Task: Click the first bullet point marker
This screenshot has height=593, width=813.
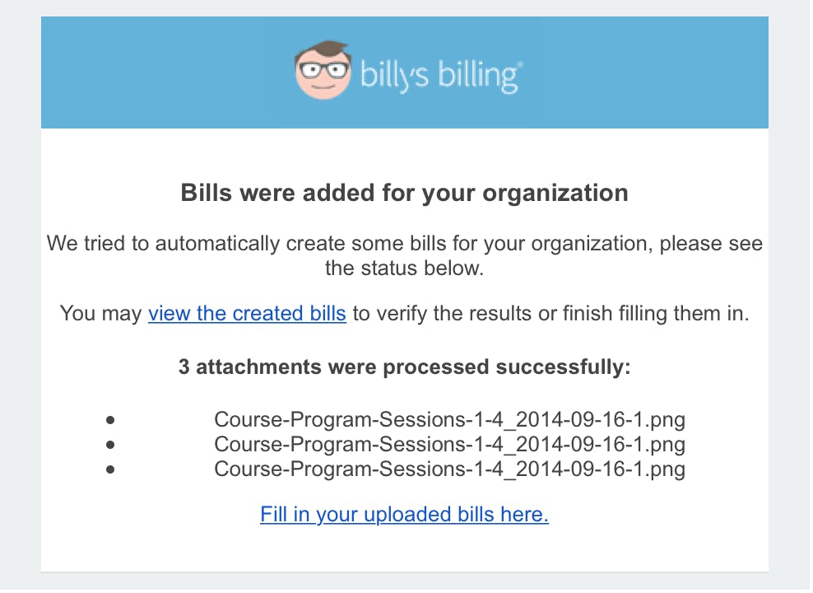Action: (x=110, y=420)
